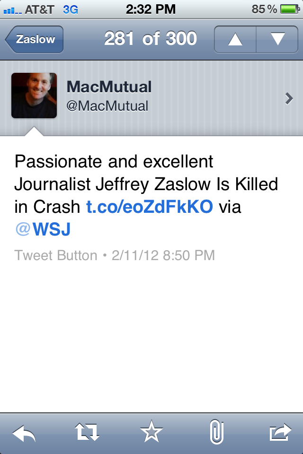Screen dimensions: 303x454
Task: Tap the 2/11/12 8:50 PM timestamp
Action: 163,255
